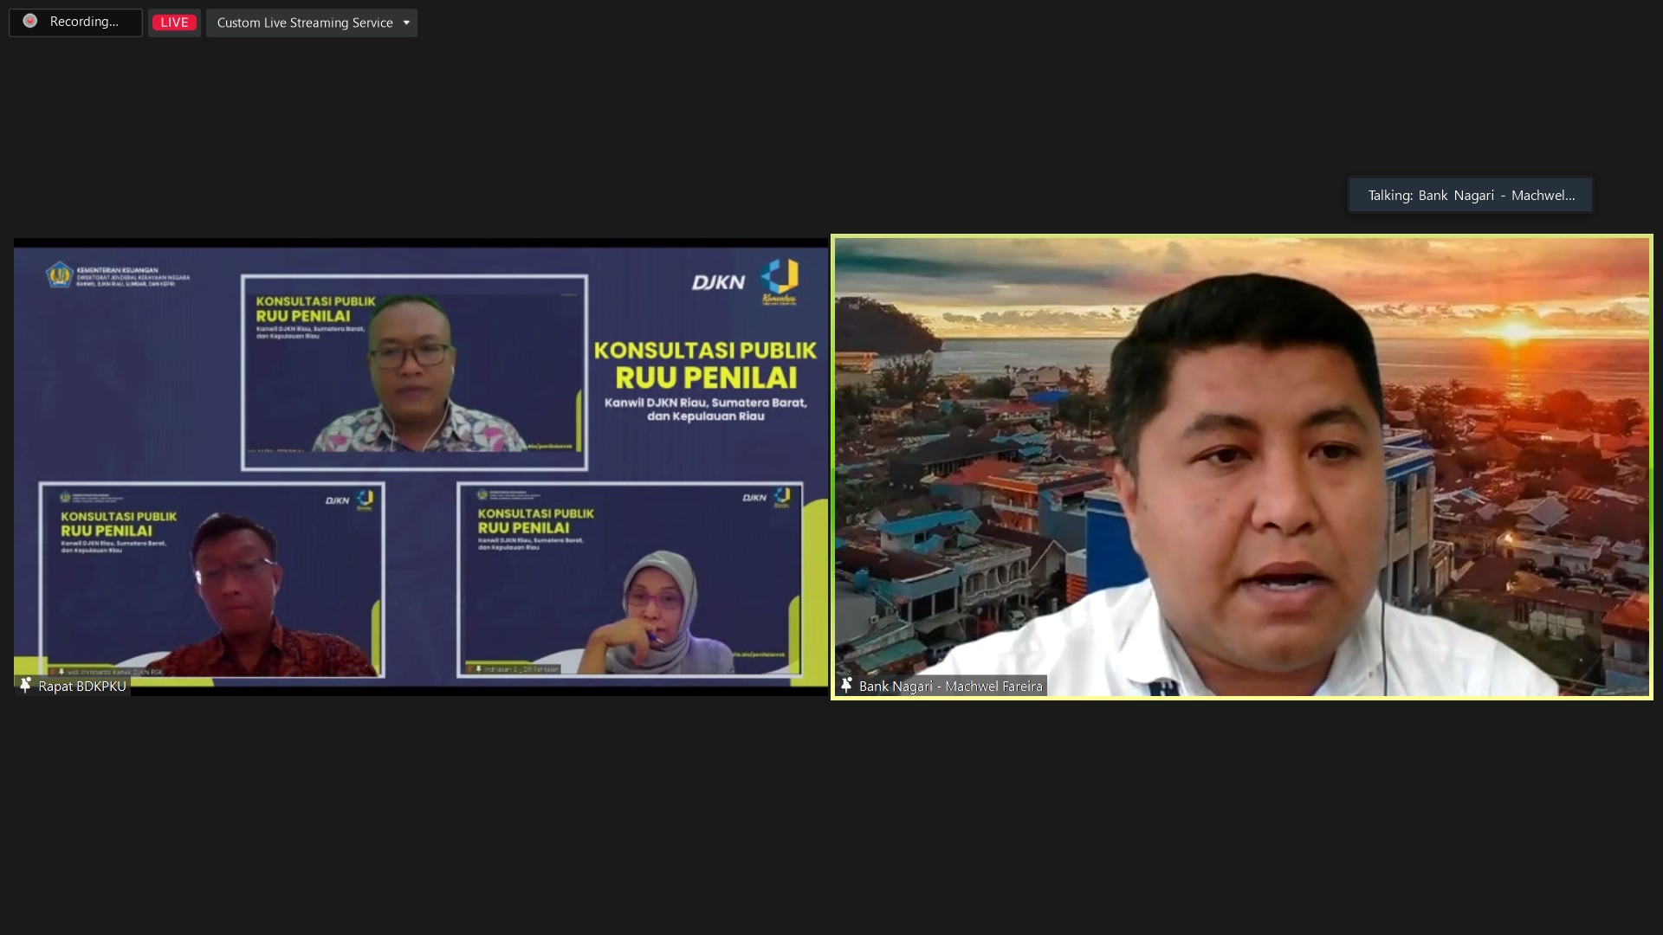Screen dimensions: 1663x935
Task: Click the red LIVE badge
Action: tap(174, 23)
